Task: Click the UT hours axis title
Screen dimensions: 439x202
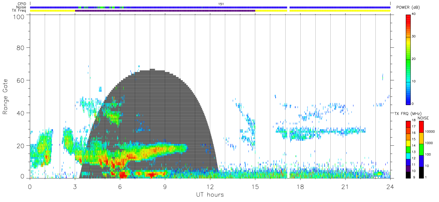Action: (210, 195)
